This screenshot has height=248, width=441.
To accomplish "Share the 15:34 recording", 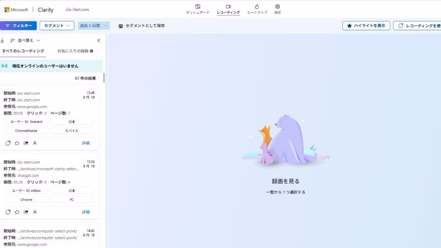I will [x=26, y=212].
